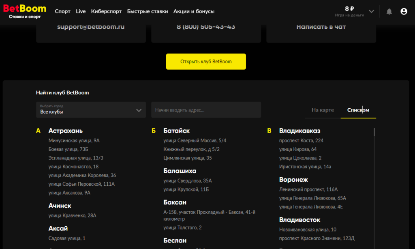415x249 pixels.
Task: Click the Владикавказ city heading
Action: (x=299, y=131)
